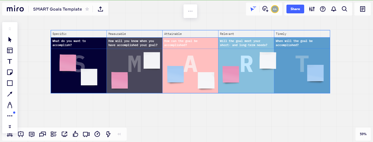373x142 pixels.
Task: Select the connection line arrow tool
Action: [10, 94]
